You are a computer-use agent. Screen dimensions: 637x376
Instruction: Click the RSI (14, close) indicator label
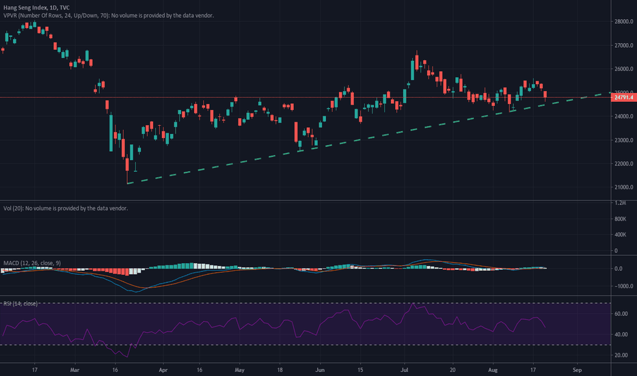coord(21,304)
